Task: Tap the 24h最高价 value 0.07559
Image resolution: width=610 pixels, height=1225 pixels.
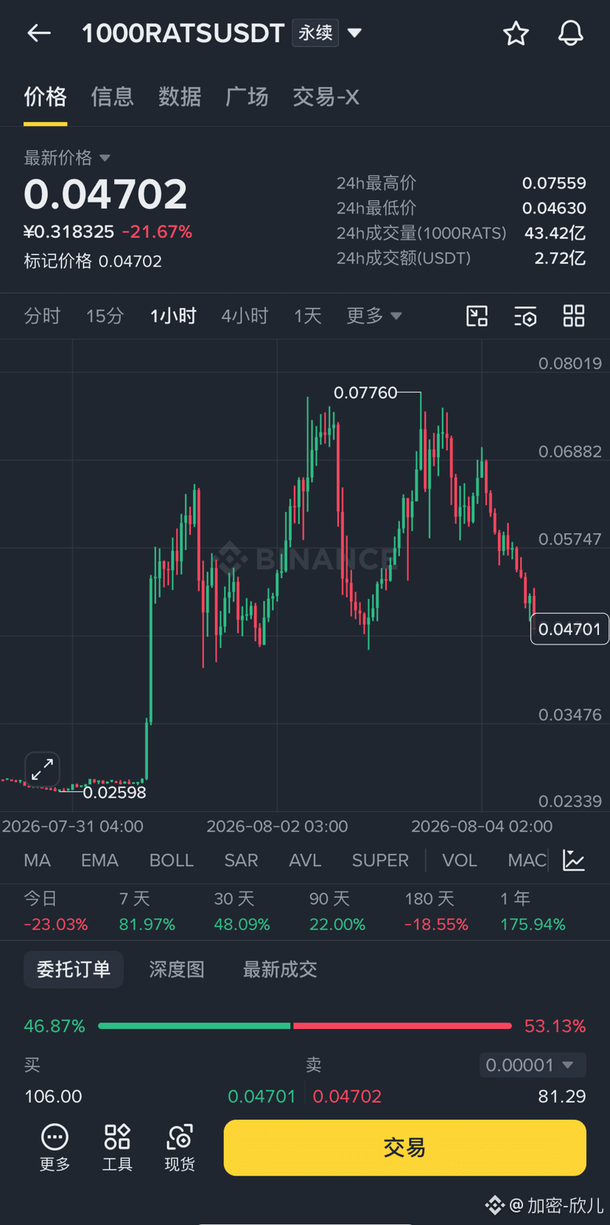Action: pyautogui.click(x=554, y=183)
